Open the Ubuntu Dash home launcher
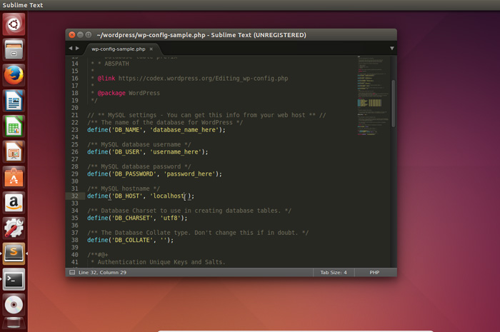The image size is (500, 332). 14,24
